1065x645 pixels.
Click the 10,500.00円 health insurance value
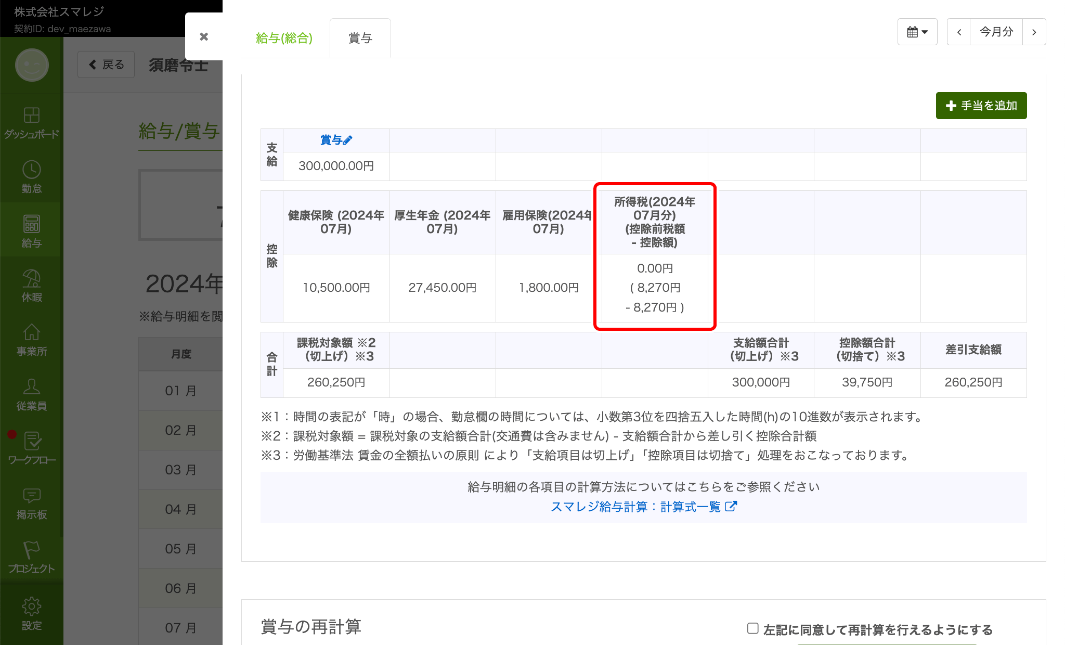point(336,288)
